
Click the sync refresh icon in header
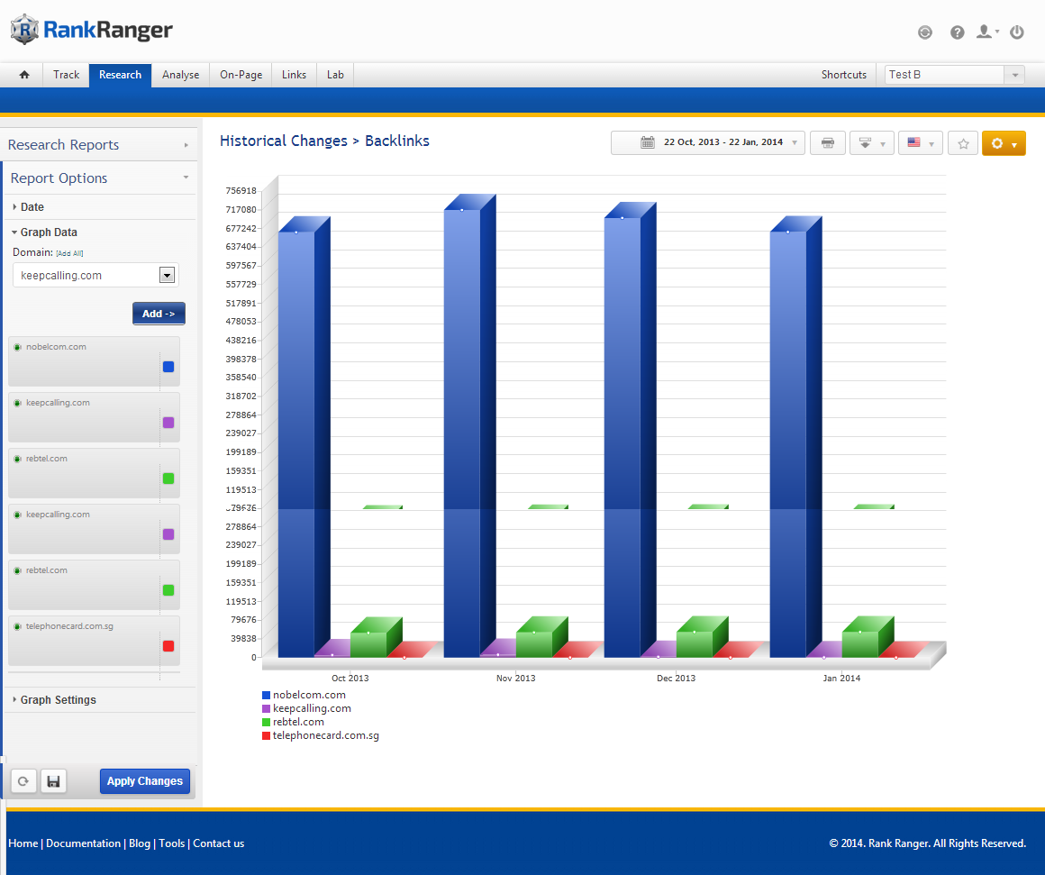click(x=925, y=32)
